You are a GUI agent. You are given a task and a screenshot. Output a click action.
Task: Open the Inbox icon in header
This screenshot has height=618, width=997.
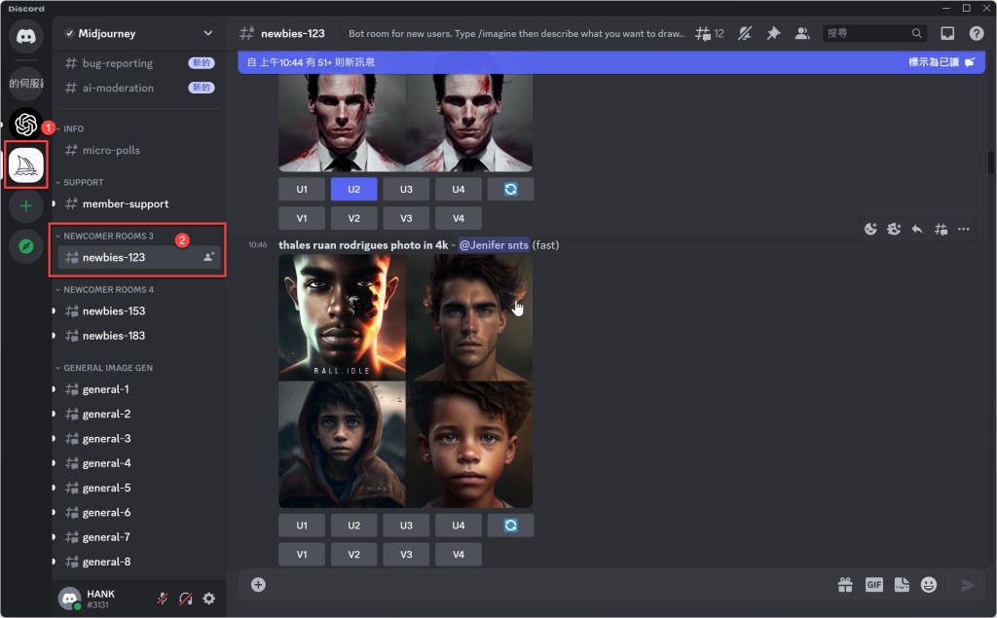click(x=946, y=33)
